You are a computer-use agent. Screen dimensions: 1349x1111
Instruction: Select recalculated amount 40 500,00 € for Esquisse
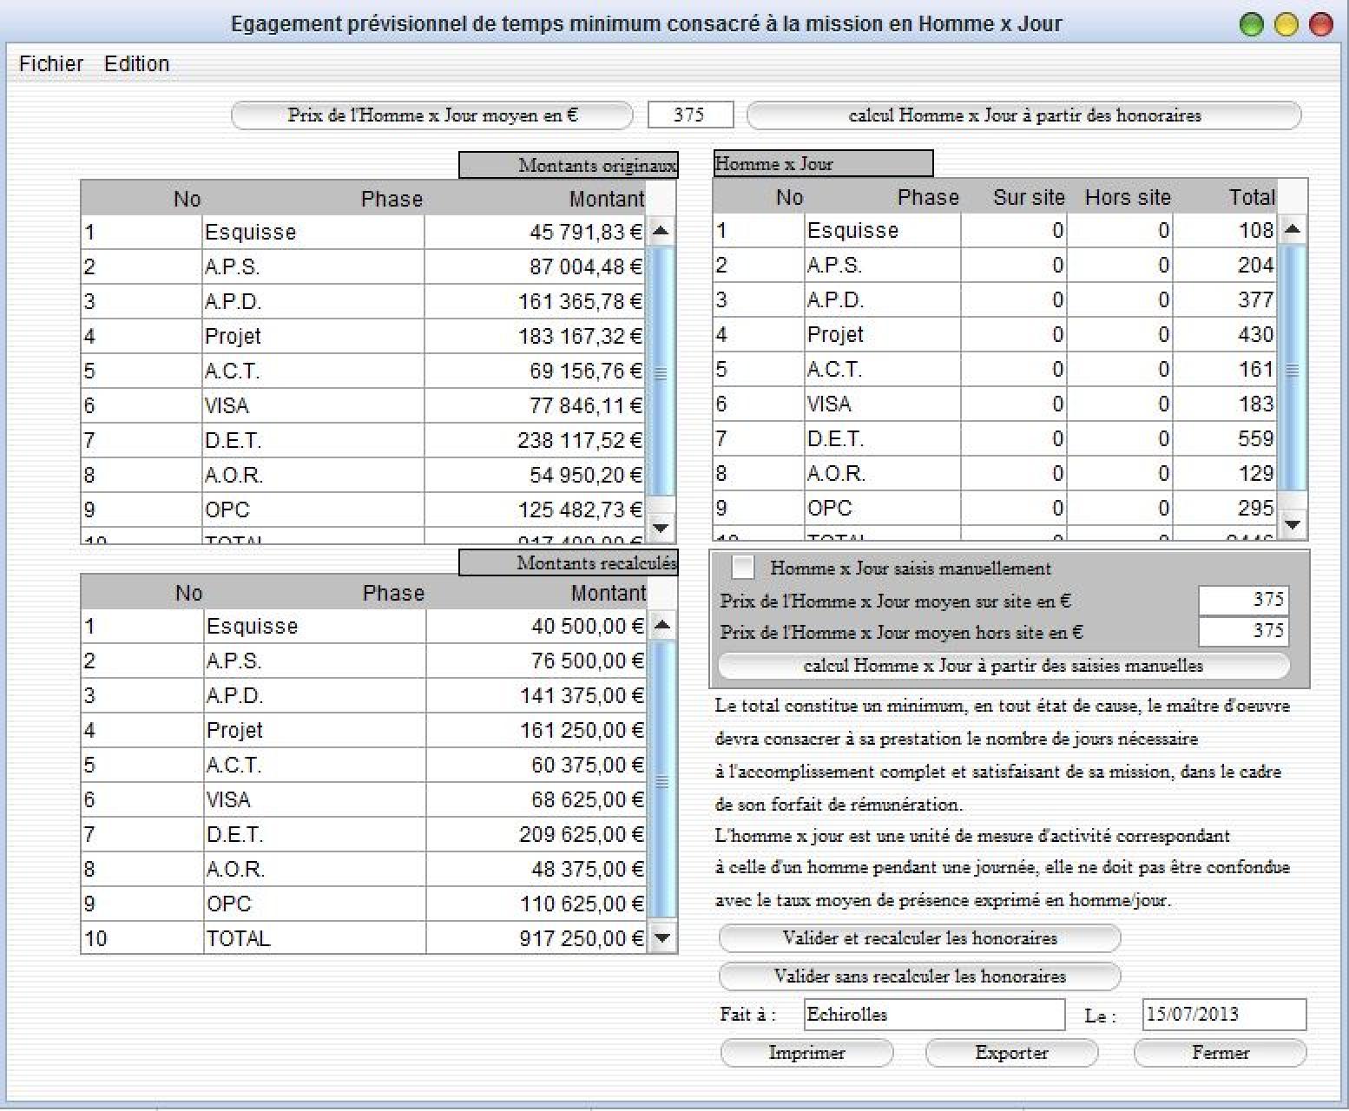(537, 626)
